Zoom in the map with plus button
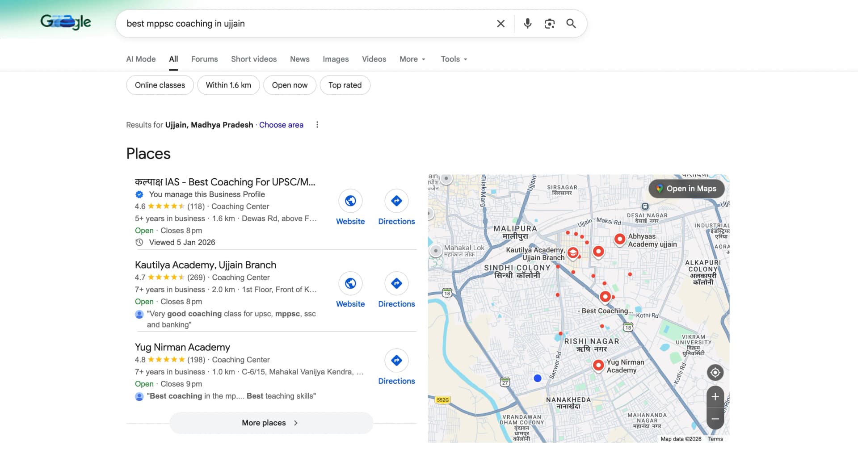The height and width of the screenshot is (454, 858). (x=715, y=396)
